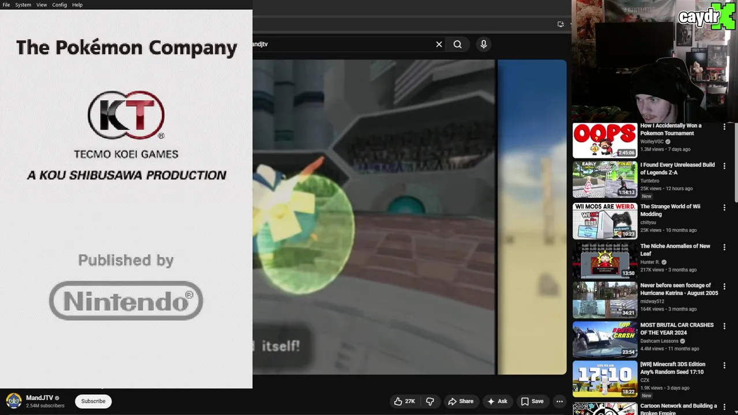Open Minecraft 3DS Edition speedrun thumbnail

point(605,379)
